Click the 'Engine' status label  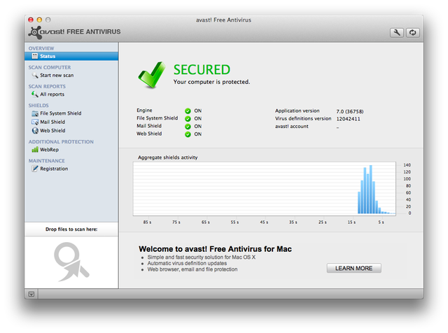[144, 111]
